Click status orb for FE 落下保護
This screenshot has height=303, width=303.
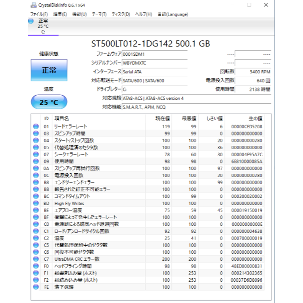pyautogui.click(x=36, y=287)
